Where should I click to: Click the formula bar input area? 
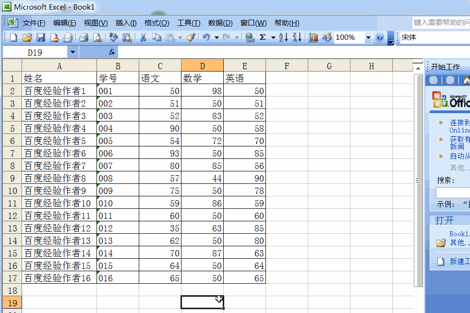coord(294,52)
